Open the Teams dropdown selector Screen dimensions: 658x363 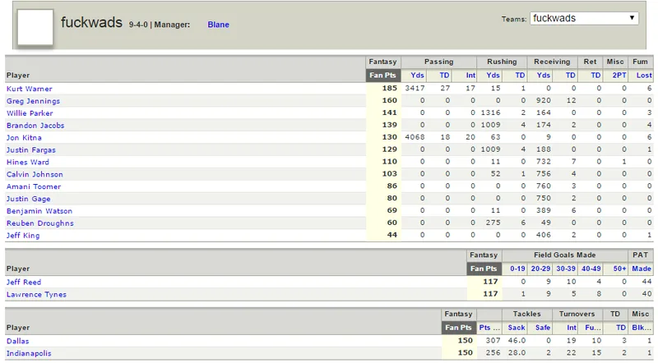[584, 18]
